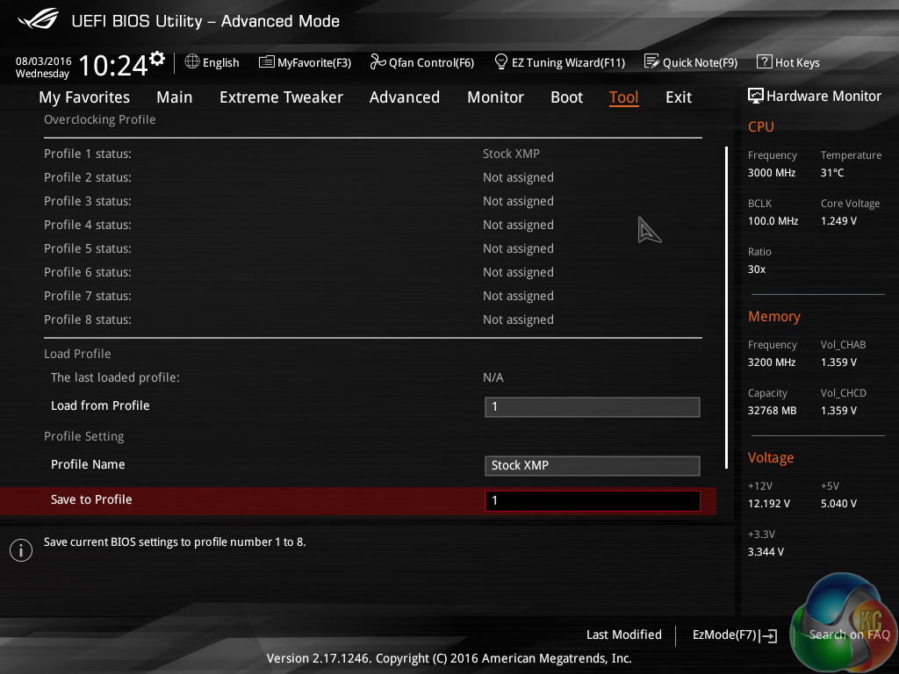
Task: Click Profile 2 status row
Action: click(372, 177)
